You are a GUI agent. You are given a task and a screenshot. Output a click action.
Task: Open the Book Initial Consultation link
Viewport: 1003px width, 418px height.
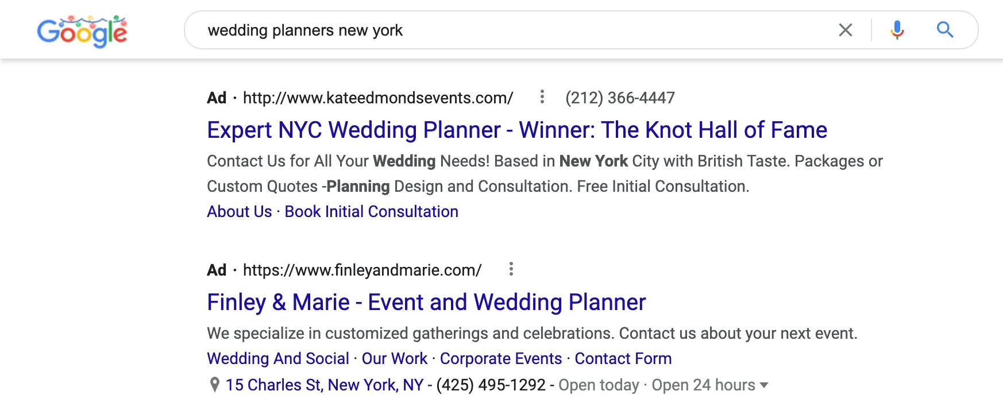(x=371, y=212)
